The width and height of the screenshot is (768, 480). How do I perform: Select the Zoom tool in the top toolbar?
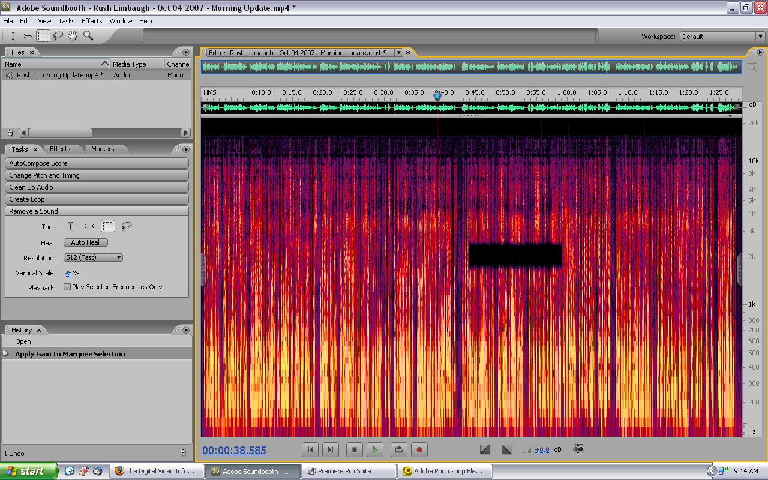click(88, 36)
